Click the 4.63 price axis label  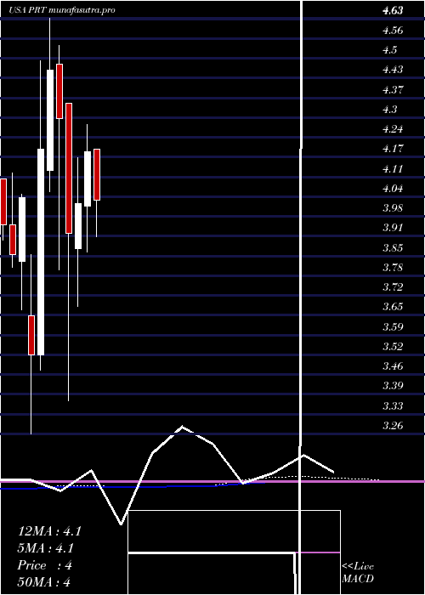coord(393,10)
